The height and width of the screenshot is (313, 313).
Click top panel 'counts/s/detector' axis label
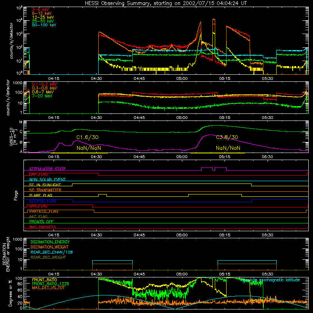pyautogui.click(x=11, y=41)
